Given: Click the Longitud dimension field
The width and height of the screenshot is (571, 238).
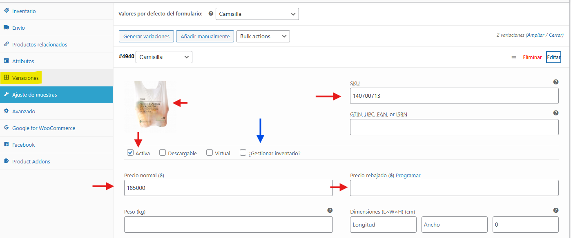Looking at the screenshot, I should click(x=383, y=225).
